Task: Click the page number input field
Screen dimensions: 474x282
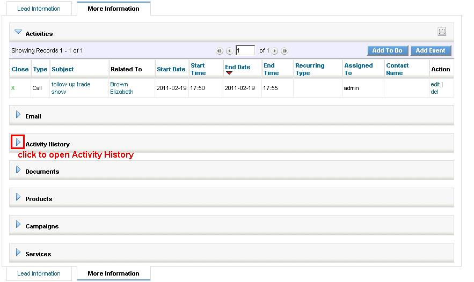Action: click(x=245, y=50)
